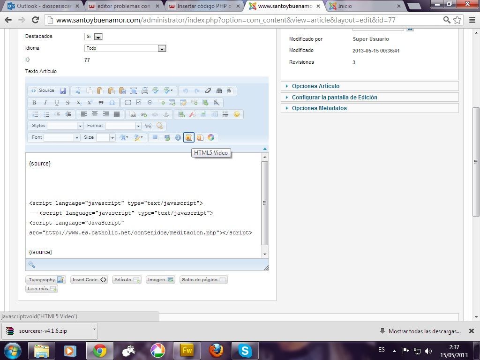This screenshot has height=360, width=480.
Task: Click the highlighted HTML5 Video icon
Action: (189, 137)
